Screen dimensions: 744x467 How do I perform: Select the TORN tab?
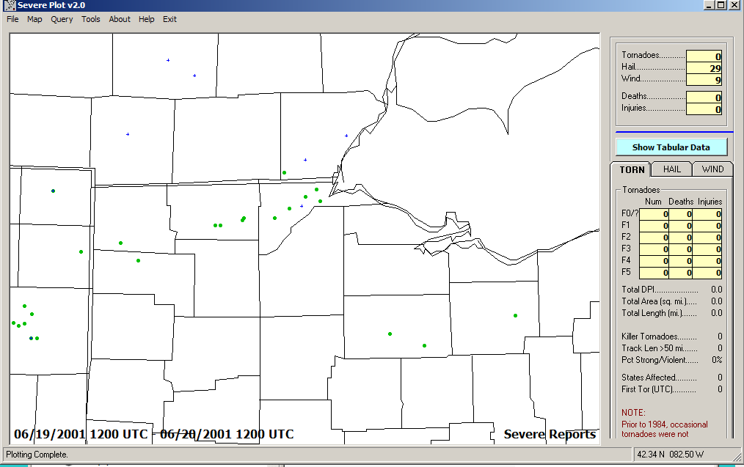[632, 169]
